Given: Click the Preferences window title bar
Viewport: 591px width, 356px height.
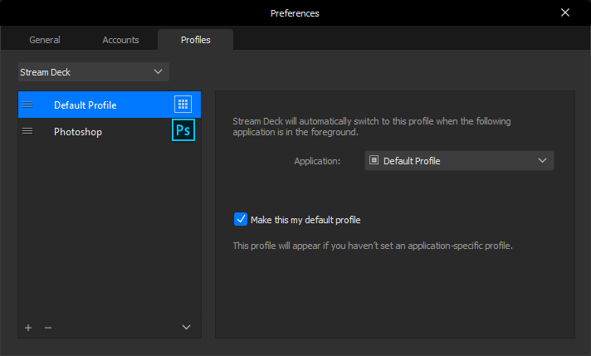Looking at the screenshot, I should coord(295,12).
